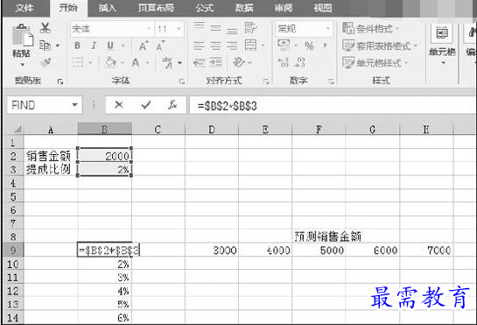Click the Cut scissors icon
Screen dimensions: 477x325
coord(46,28)
